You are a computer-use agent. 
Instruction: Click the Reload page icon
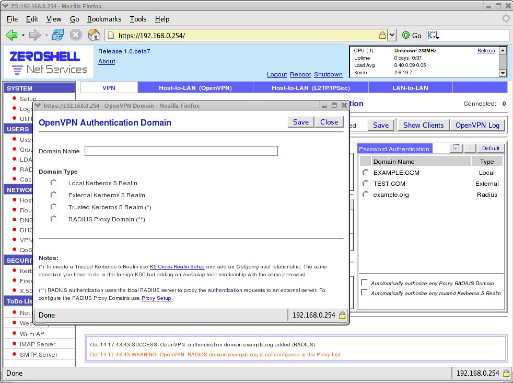coord(58,35)
